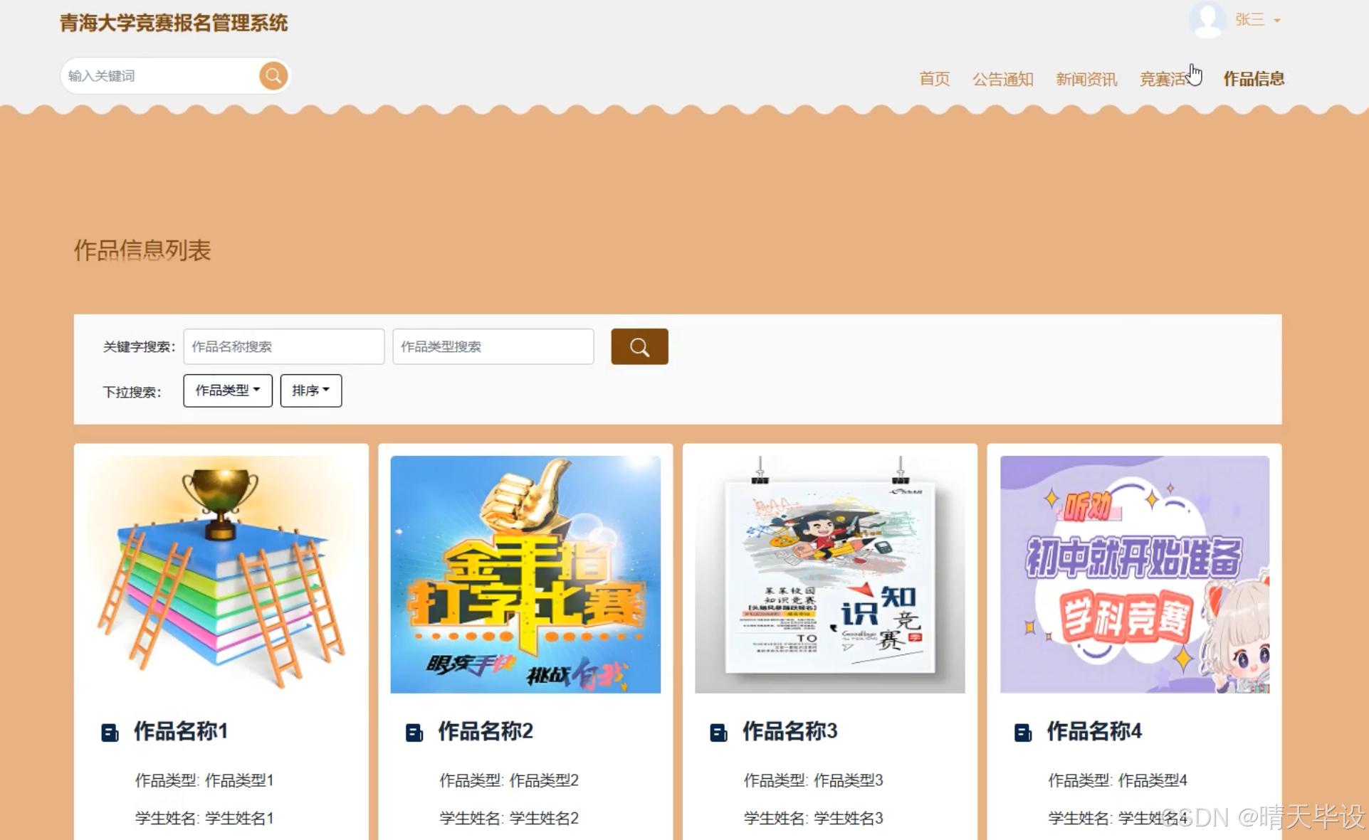
Task: Click the 张三 user avatar icon
Action: (1207, 19)
